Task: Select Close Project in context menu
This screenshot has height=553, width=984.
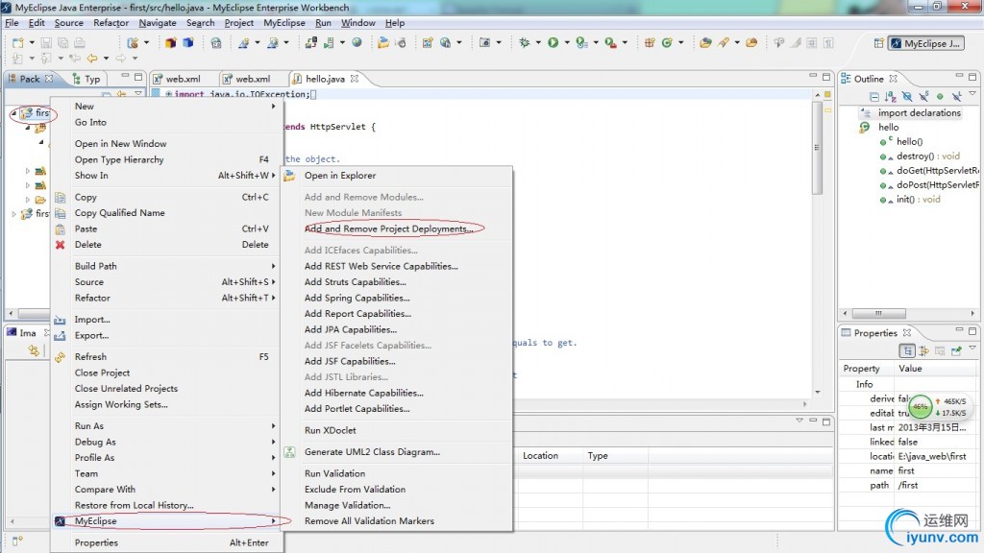Action: point(165,373)
